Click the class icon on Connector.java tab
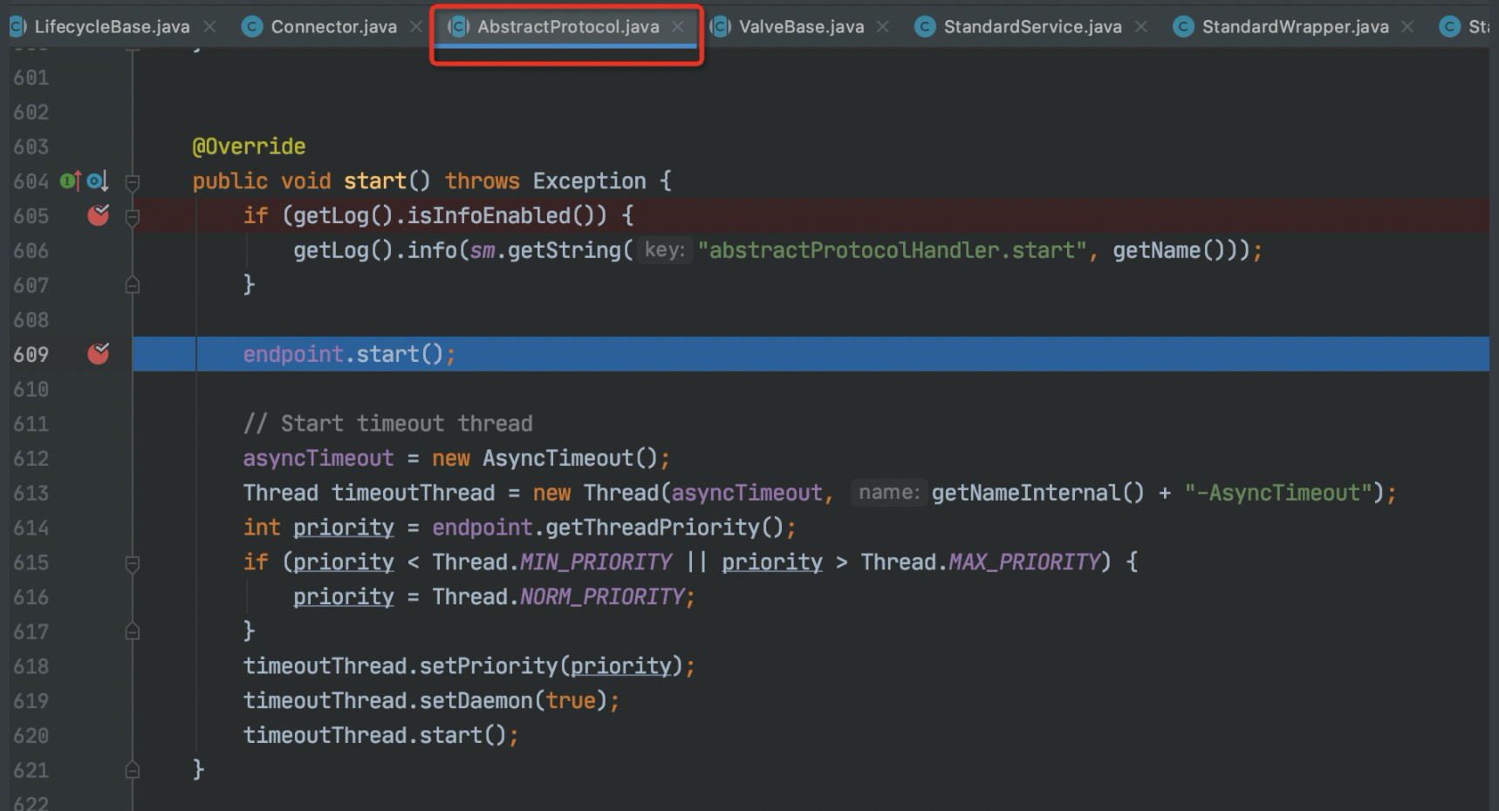 point(252,27)
